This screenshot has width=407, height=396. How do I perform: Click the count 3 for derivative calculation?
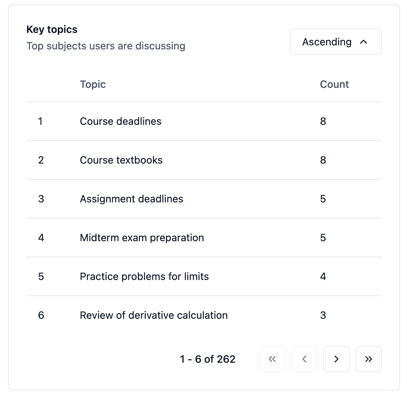(x=323, y=315)
